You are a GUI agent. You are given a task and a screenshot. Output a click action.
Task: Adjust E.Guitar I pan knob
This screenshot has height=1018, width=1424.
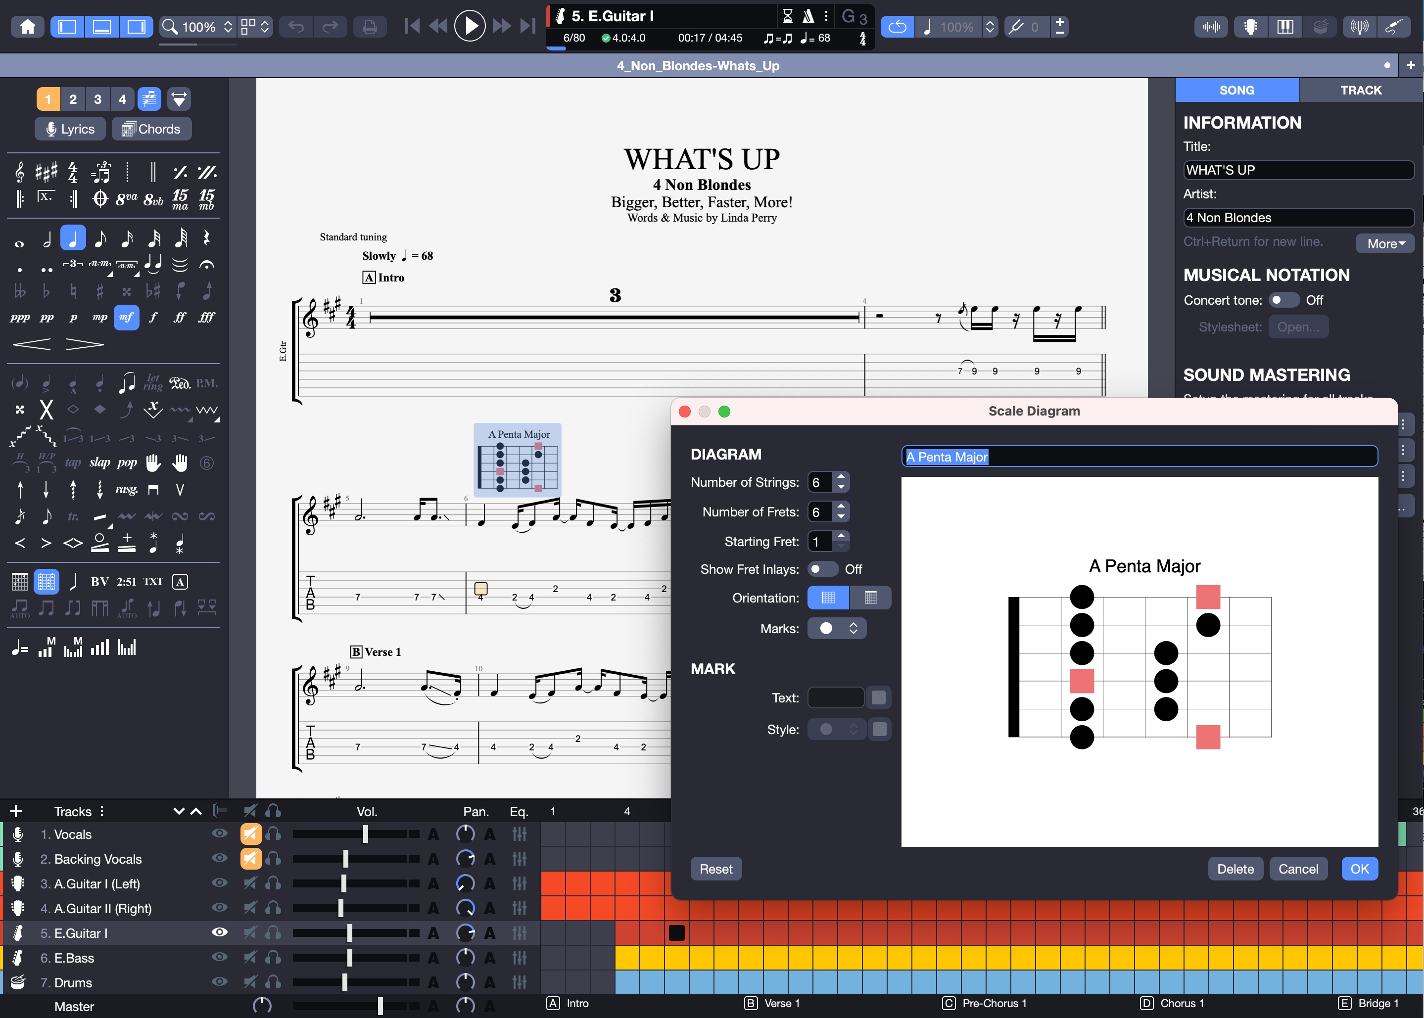[x=465, y=933]
